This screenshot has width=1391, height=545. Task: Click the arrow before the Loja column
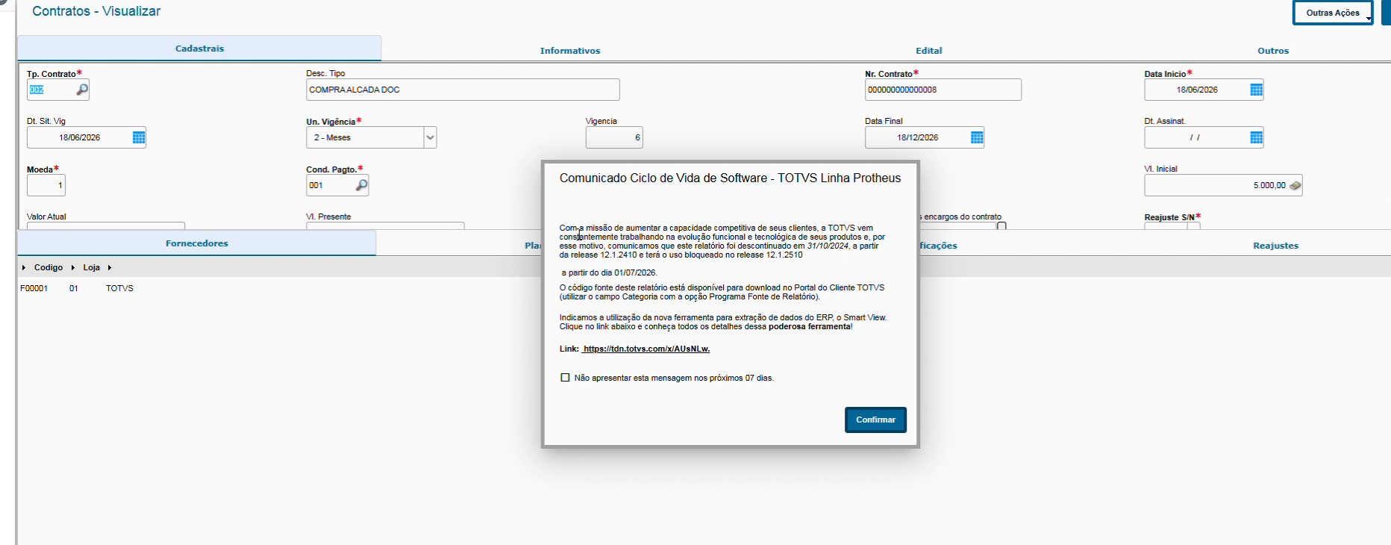pos(73,267)
